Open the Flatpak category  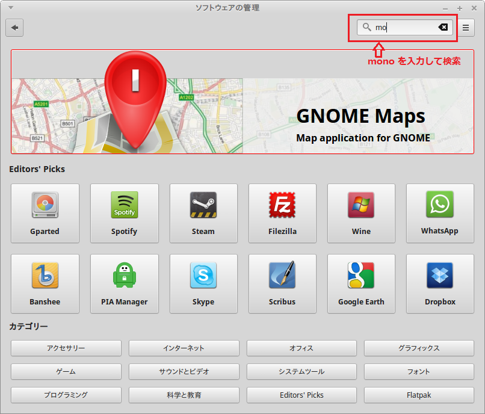[419, 395]
